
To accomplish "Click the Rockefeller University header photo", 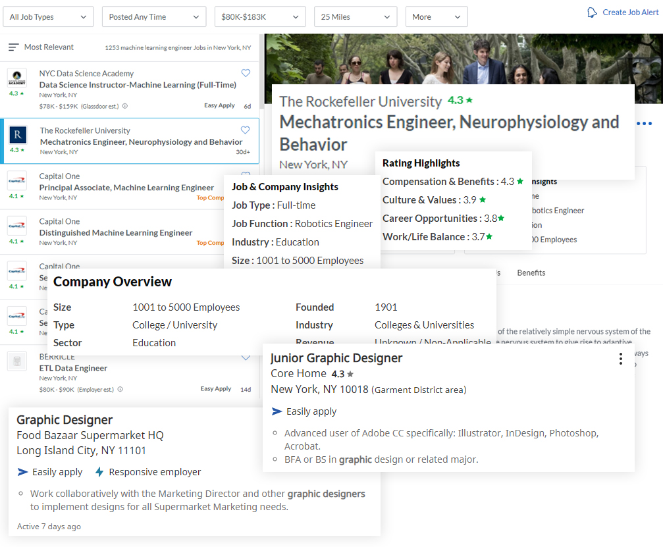I will click(464, 59).
